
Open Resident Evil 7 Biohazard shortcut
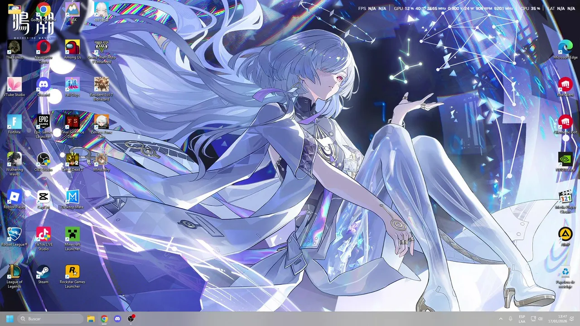(x=101, y=89)
